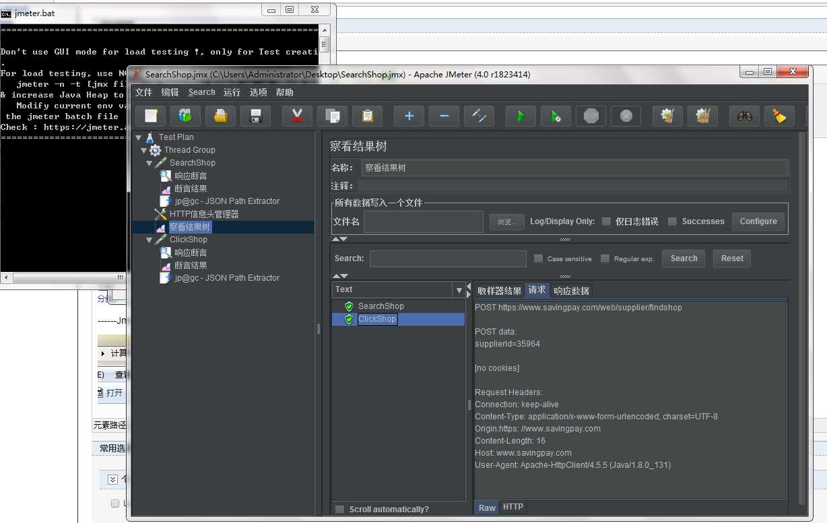Open the Templates toolbar icon

pos(185,116)
